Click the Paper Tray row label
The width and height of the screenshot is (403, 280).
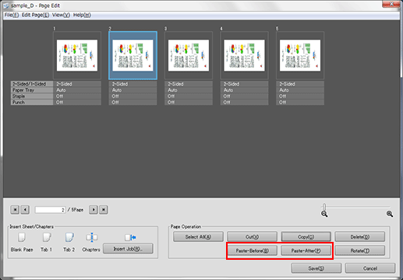point(32,90)
